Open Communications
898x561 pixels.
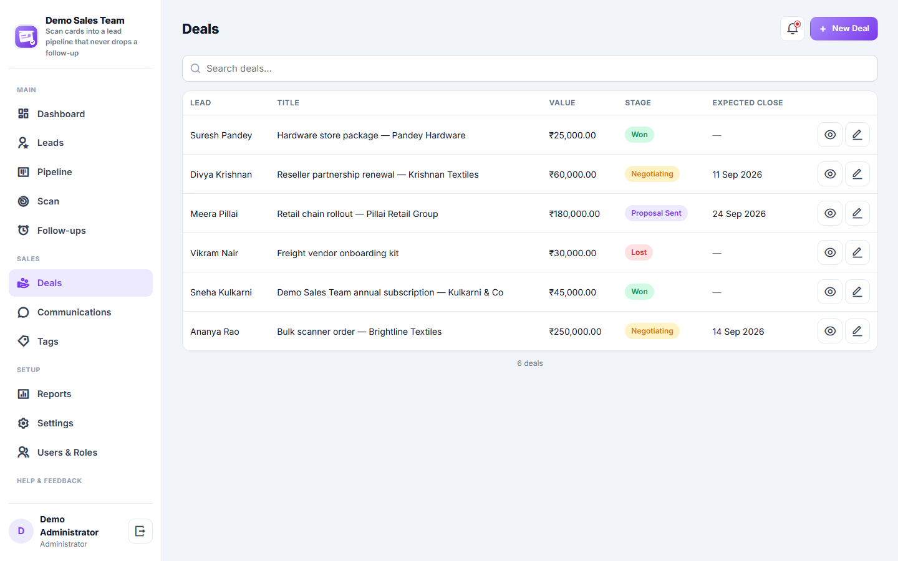[x=80, y=312]
